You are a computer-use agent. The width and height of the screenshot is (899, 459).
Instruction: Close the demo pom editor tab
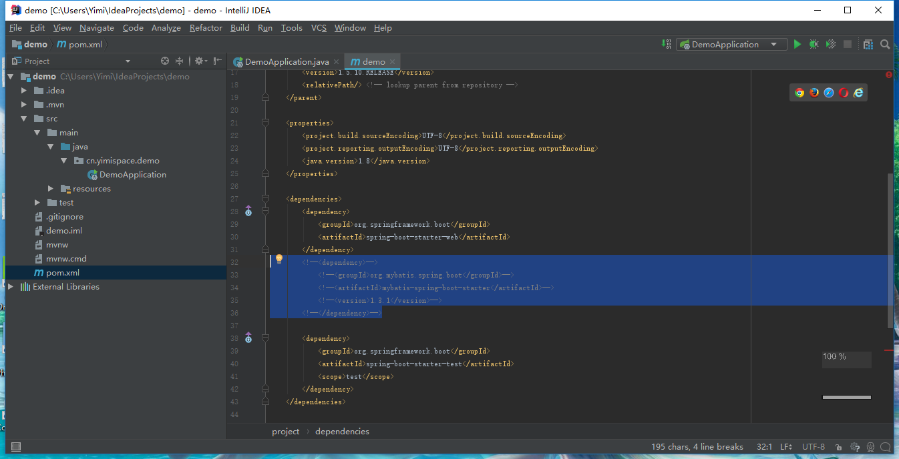(x=393, y=61)
